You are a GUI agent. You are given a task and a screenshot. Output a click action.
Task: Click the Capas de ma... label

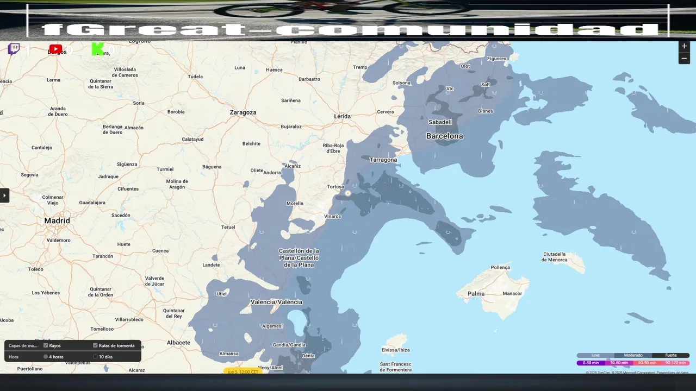pyautogui.click(x=23, y=345)
